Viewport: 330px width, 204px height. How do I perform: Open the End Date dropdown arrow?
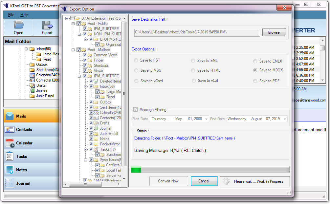[x=284, y=119]
